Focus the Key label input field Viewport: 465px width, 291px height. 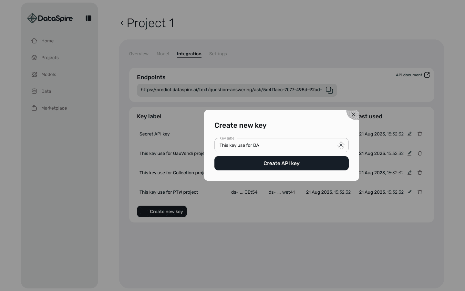coord(276,145)
